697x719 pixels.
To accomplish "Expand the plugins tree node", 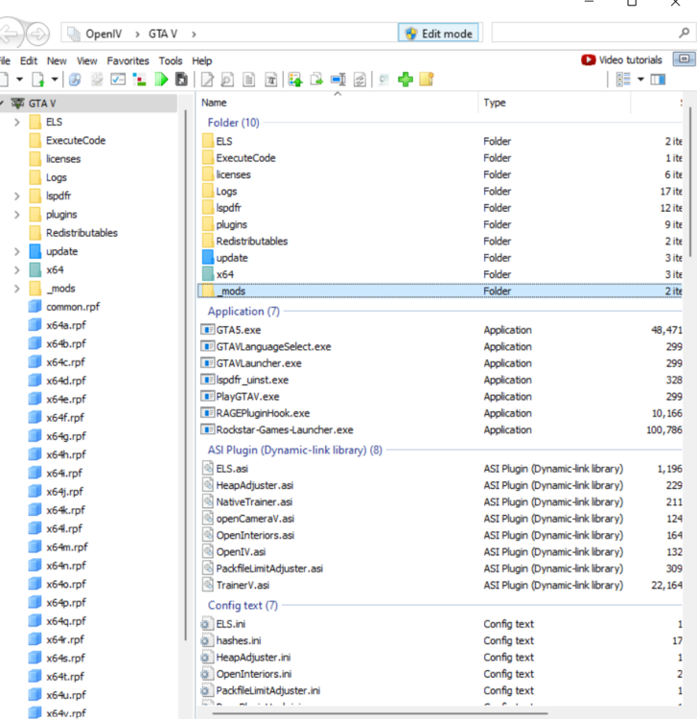I will point(17,214).
